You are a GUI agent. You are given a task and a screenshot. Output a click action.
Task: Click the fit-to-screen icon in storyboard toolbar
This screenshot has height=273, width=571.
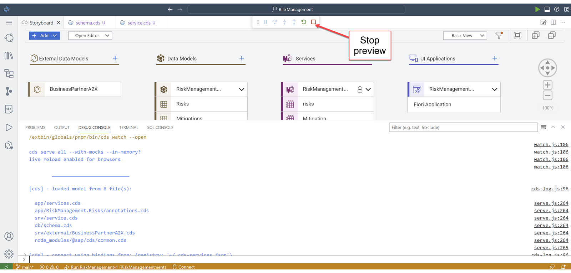click(517, 35)
